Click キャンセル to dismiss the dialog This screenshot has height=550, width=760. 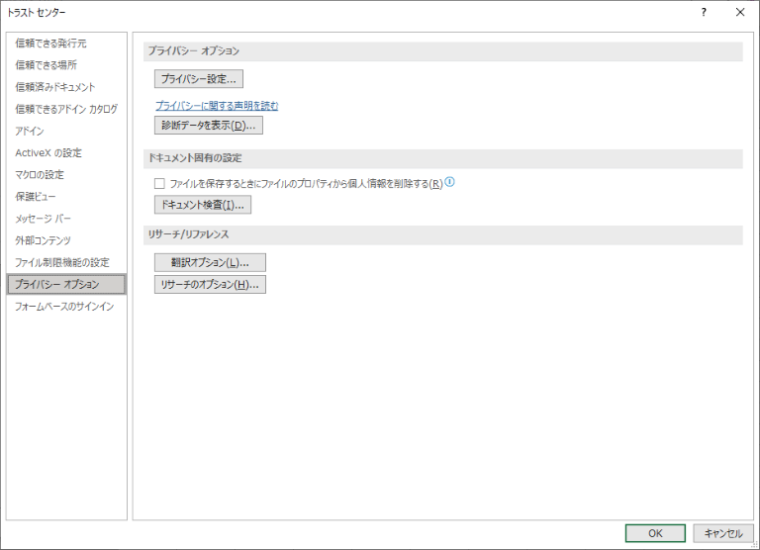click(x=722, y=533)
